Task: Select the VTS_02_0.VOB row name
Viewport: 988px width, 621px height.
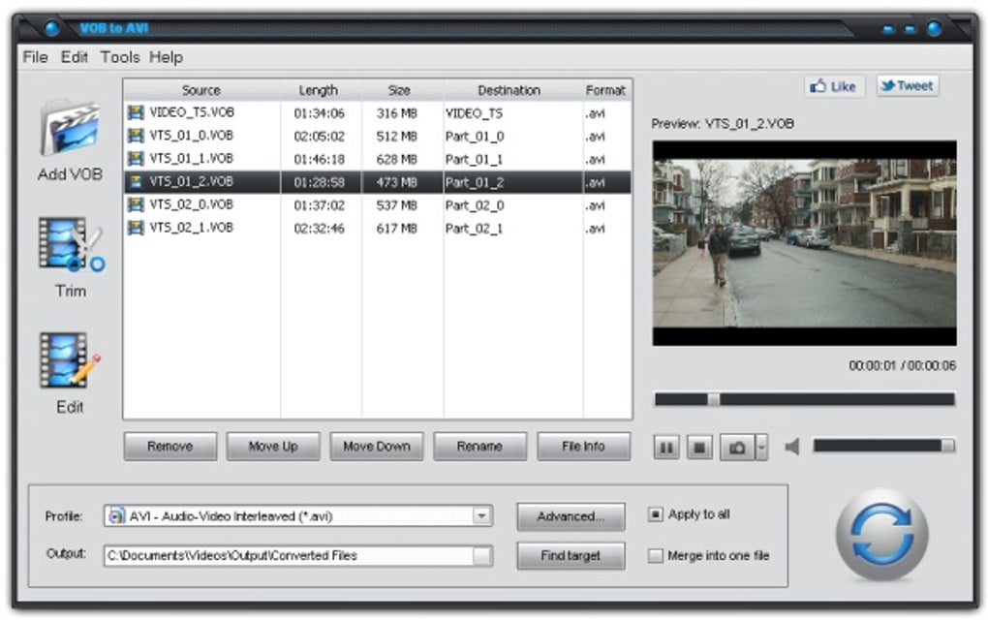Action: coord(191,204)
